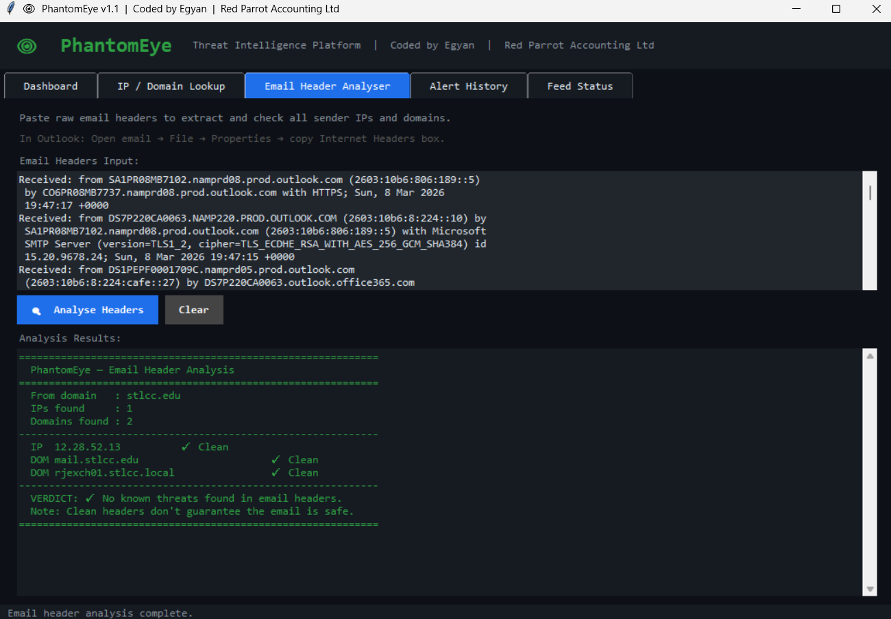This screenshot has height=619, width=891.
Task: Click the Received from DS1PEPF0001709C header line
Action: pyautogui.click(x=186, y=269)
